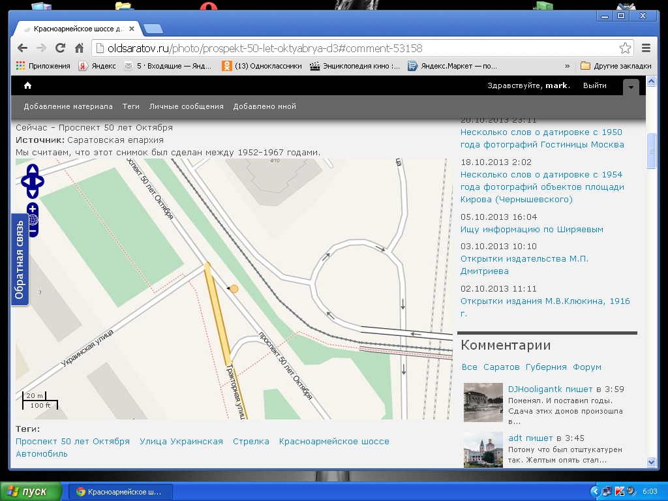Screen dimensions: 668x501
Task: Pan the map down
Action: point(33,193)
